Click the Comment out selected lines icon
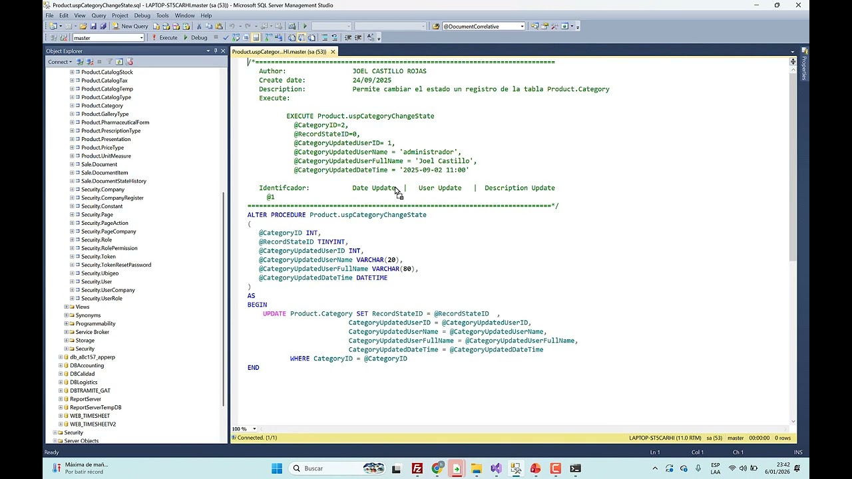 pyautogui.click(x=324, y=38)
